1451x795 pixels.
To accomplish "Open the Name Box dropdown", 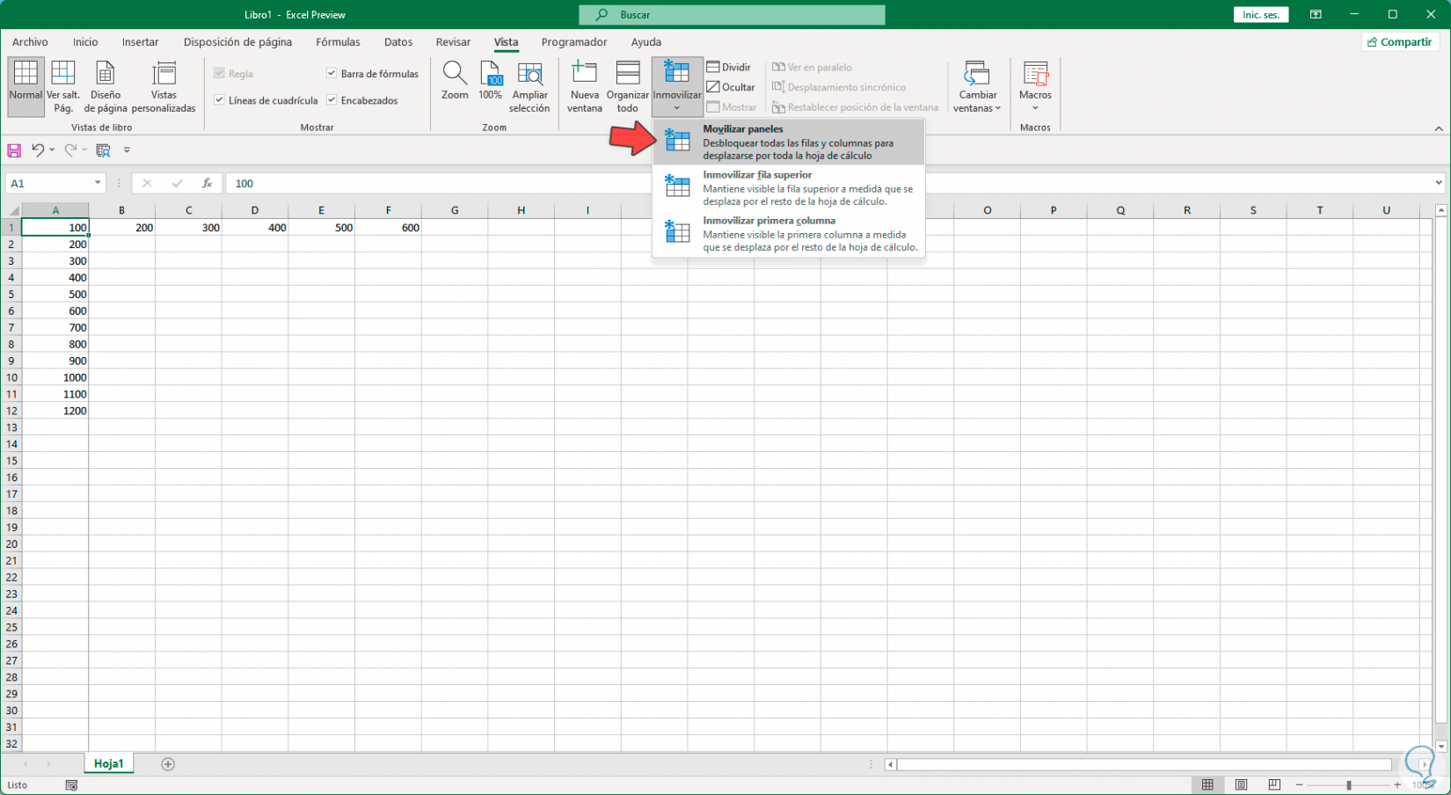I will tap(98, 183).
